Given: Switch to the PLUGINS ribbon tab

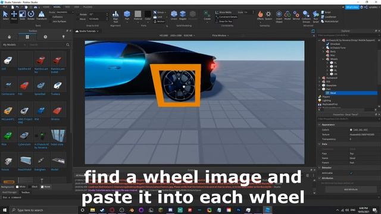Looking at the screenshot, I should coord(88,7).
